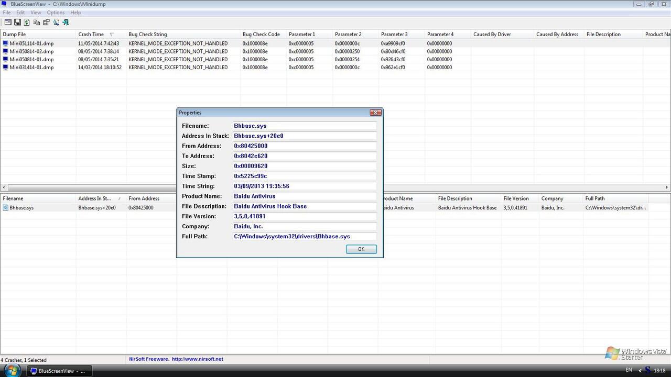Open the Windows Start orb
This screenshot has height=377, width=671.
pyautogui.click(x=12, y=370)
